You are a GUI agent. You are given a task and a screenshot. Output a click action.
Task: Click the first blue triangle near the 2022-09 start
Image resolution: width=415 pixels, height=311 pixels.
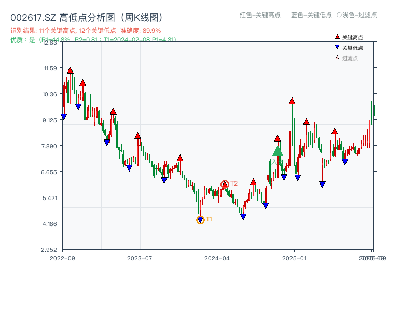[x=64, y=115]
